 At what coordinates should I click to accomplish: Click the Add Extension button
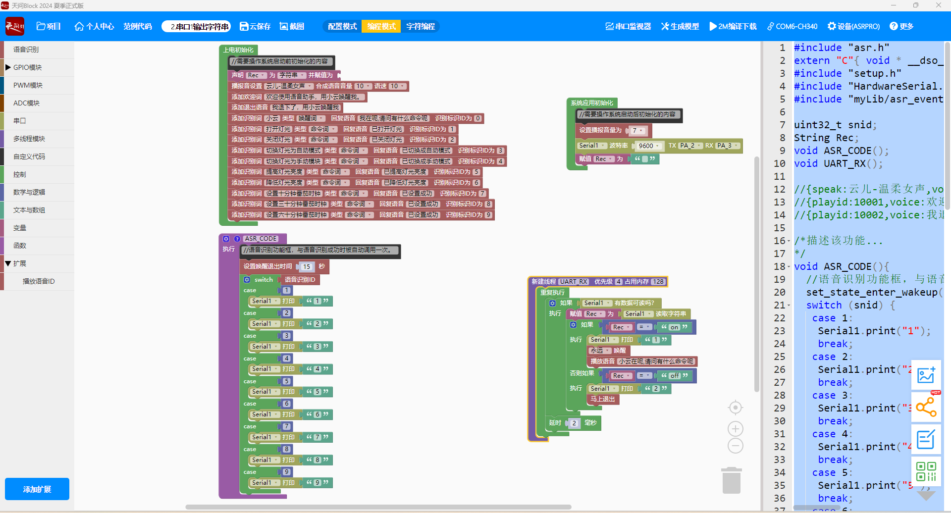[x=37, y=489]
